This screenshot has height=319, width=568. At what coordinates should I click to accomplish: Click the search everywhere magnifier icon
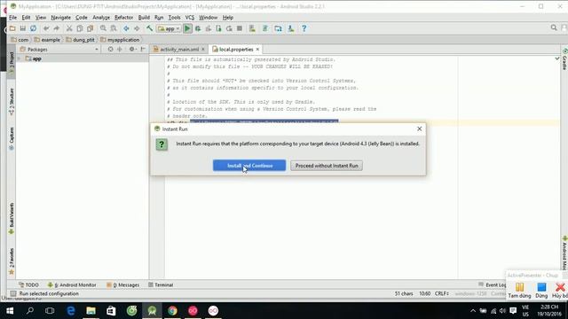click(554, 27)
